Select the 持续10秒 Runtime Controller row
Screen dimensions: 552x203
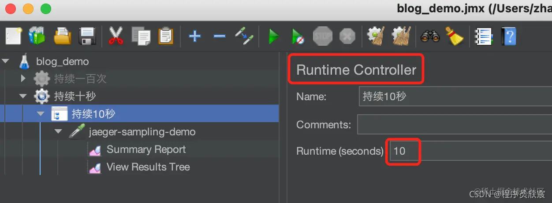pyautogui.click(x=139, y=114)
